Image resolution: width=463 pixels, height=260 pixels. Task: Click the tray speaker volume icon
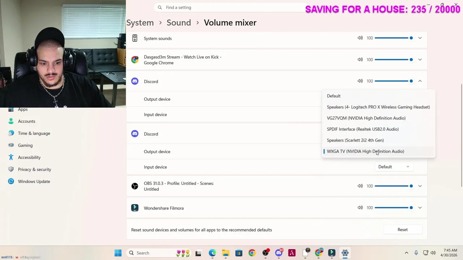coord(433,253)
